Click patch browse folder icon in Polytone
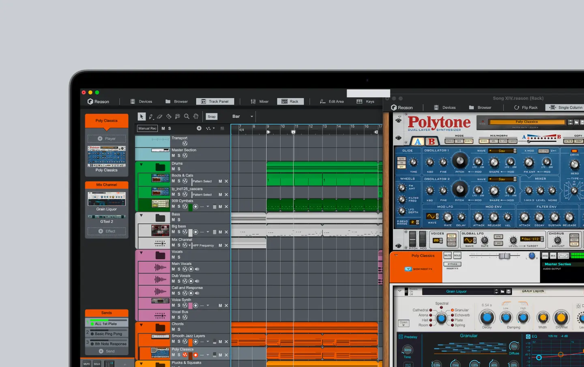 pos(576,122)
